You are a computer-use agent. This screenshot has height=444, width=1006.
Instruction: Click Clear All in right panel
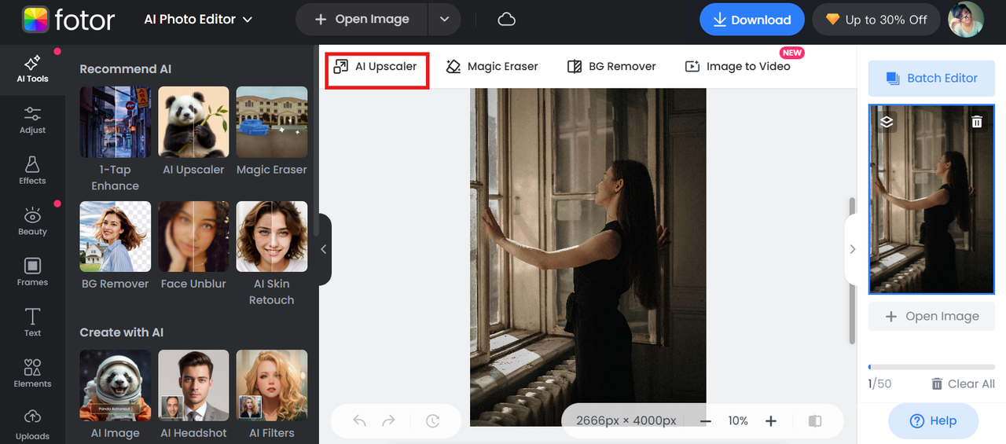(x=963, y=383)
